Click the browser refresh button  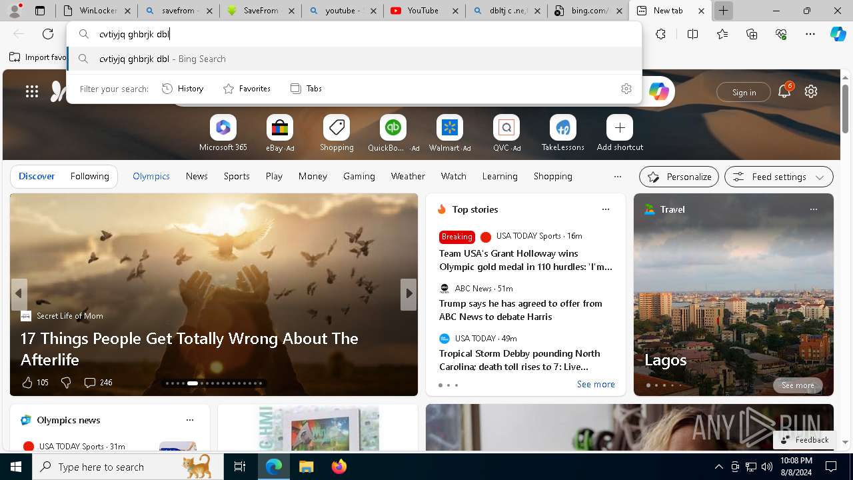click(48, 34)
